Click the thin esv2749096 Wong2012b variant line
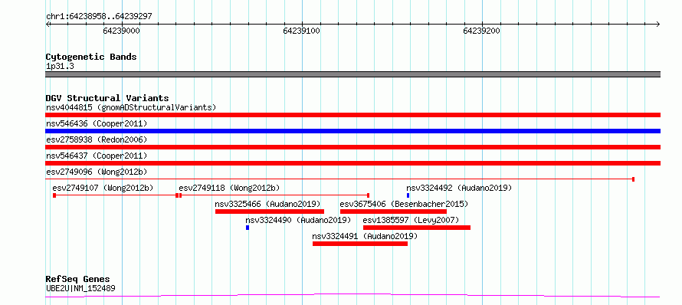This screenshot has width=682, height=305. pyautogui.click(x=339, y=179)
